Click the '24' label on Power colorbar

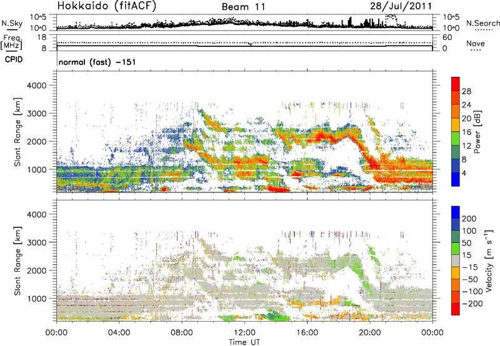coord(466,105)
